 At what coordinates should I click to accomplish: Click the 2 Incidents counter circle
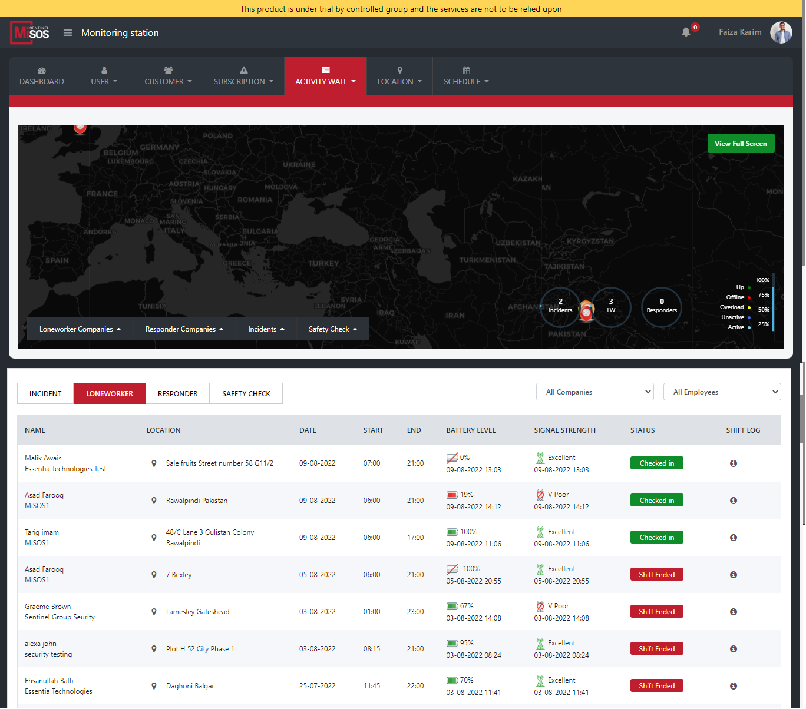click(x=560, y=306)
